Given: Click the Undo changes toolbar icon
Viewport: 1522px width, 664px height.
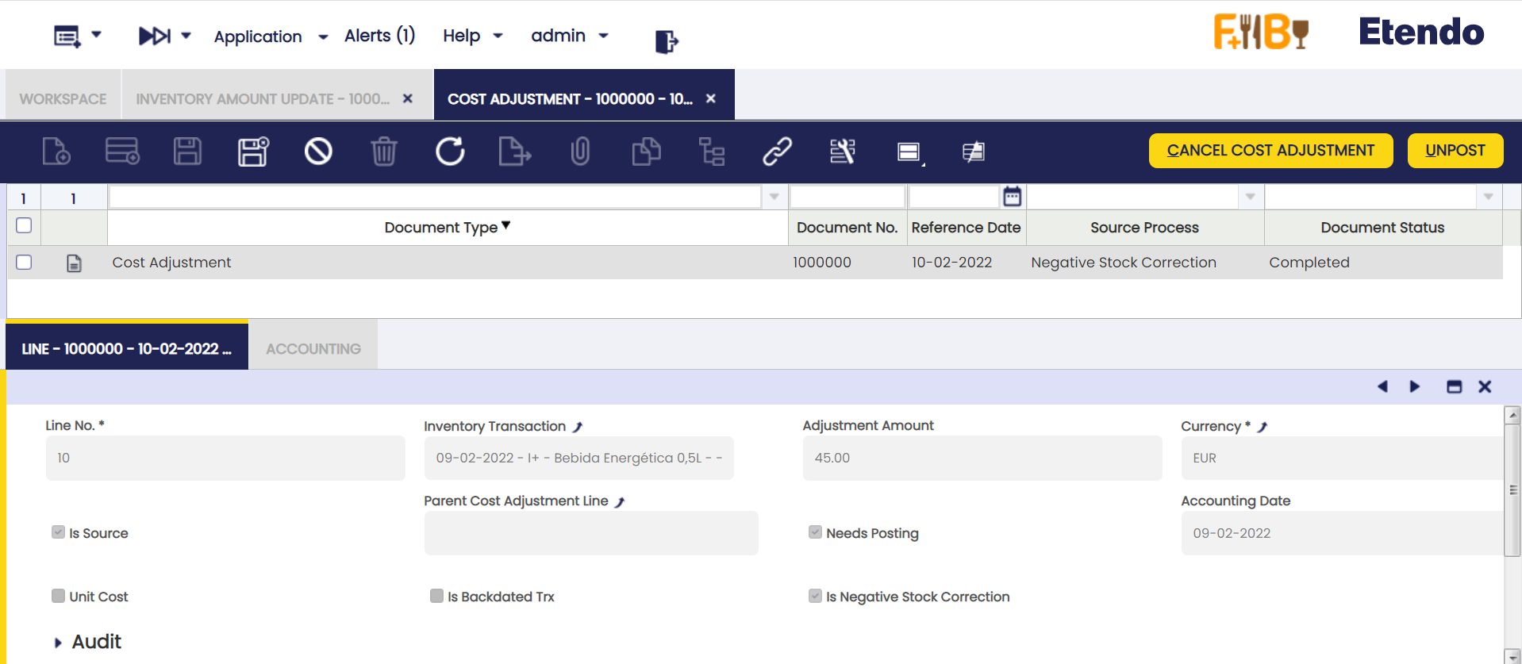Looking at the screenshot, I should click(x=318, y=151).
